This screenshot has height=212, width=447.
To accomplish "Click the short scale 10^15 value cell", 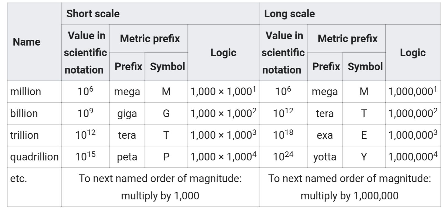I will point(85,157).
